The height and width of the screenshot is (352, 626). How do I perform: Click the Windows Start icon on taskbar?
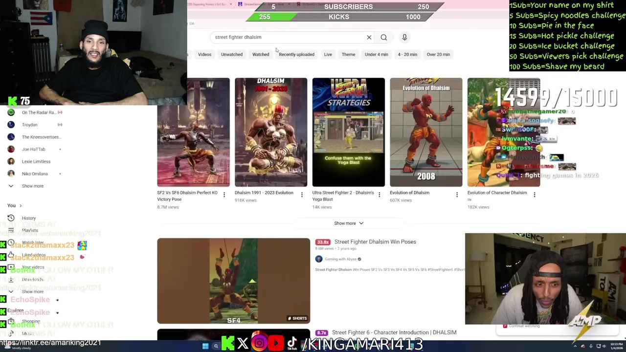[205, 346]
